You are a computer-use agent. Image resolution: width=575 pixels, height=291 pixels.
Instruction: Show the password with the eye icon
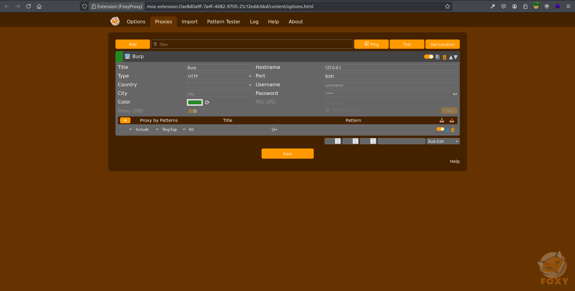[455, 94]
